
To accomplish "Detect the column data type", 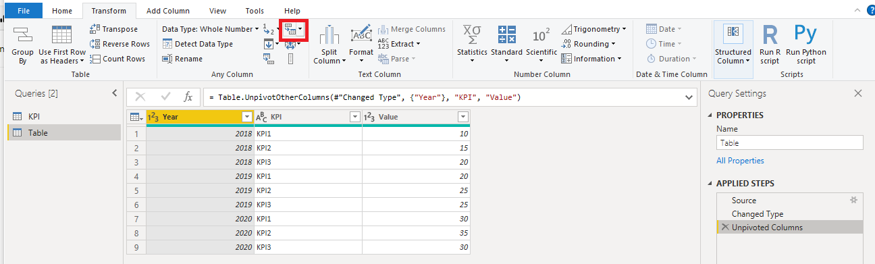I will (x=197, y=44).
